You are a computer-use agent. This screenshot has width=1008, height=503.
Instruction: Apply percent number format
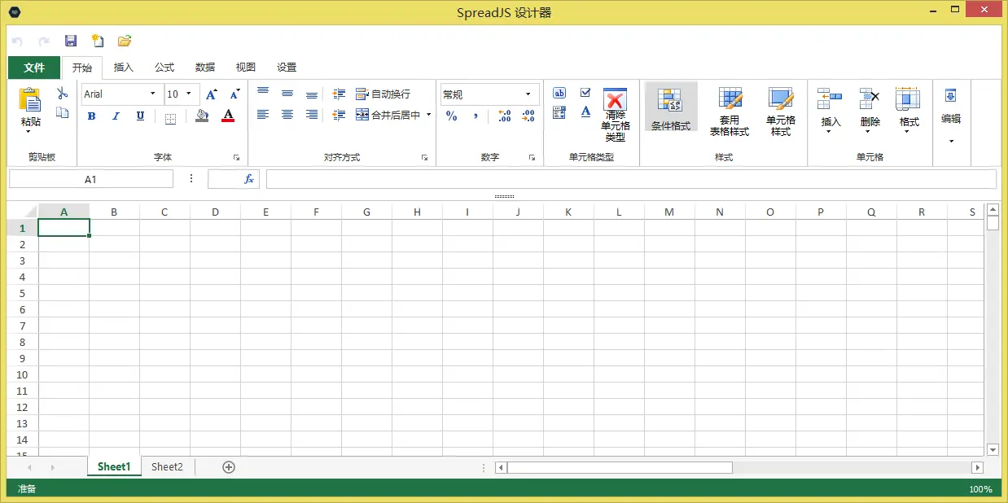click(x=451, y=116)
